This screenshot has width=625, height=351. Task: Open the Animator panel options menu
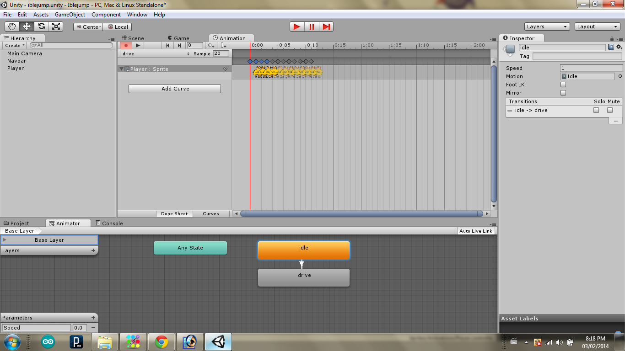(493, 224)
